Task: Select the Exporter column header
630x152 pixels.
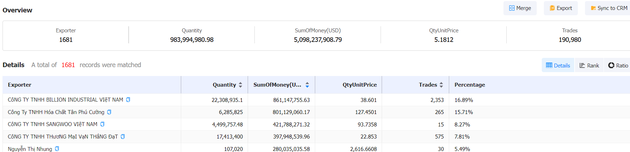Action: point(20,85)
